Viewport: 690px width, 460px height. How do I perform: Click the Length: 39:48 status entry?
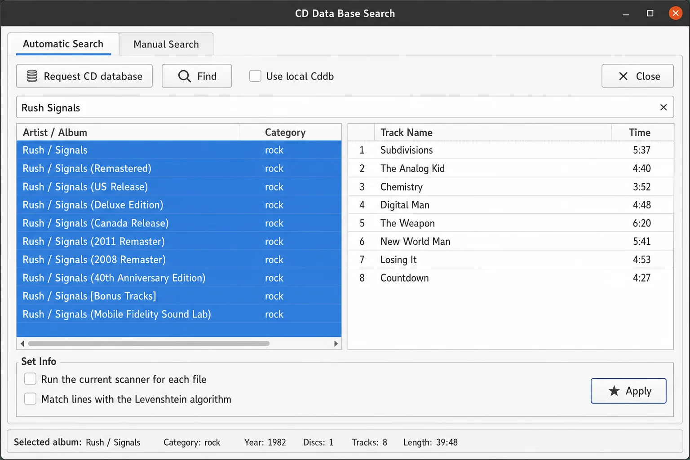[x=430, y=442]
